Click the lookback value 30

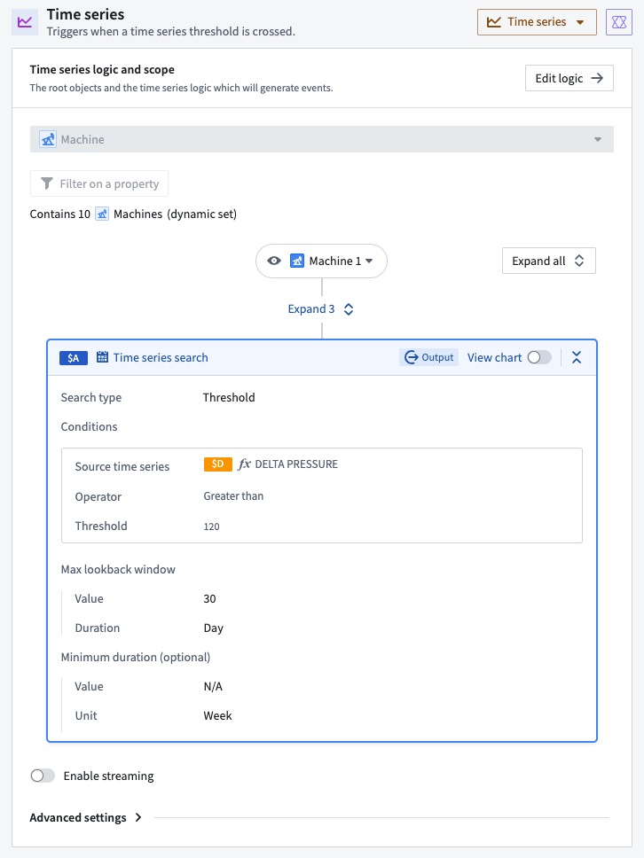[209, 598]
